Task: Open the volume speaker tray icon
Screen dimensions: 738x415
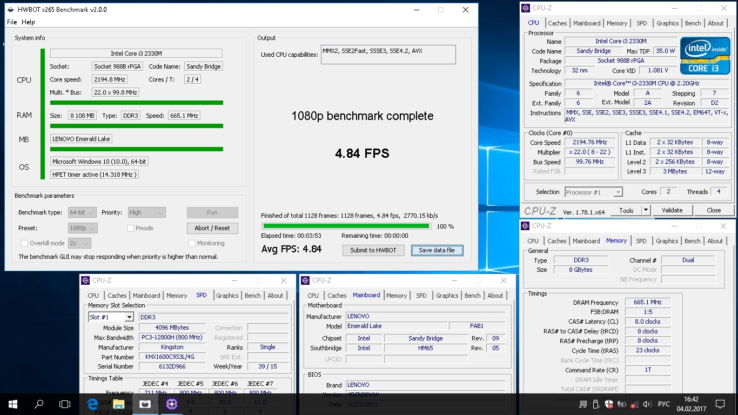Action: (647, 404)
